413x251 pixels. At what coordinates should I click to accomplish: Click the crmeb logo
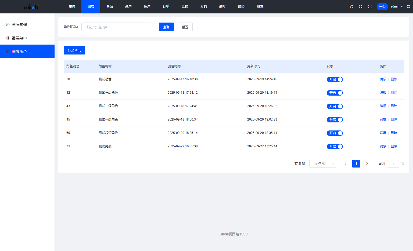31,7
